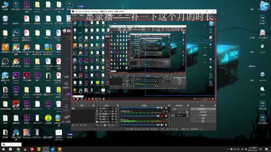The image size is (271, 152).
Task: Undock the 场景 panel with its popout icon
Action: tap(93, 105)
